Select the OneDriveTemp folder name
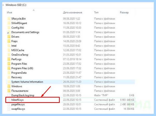The image size is (156, 116). 20,55
